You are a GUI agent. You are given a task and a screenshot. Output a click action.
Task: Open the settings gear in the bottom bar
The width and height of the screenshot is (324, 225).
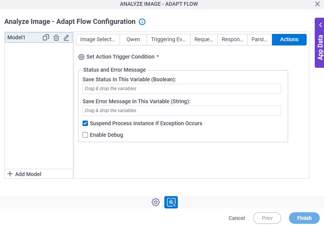[x=155, y=202]
